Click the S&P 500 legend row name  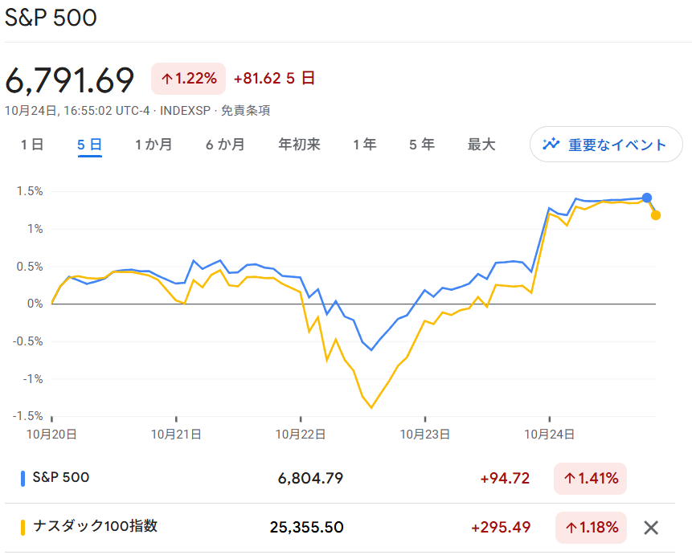click(61, 478)
